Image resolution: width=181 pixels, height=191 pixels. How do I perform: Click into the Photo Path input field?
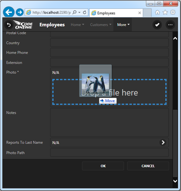click(109, 152)
